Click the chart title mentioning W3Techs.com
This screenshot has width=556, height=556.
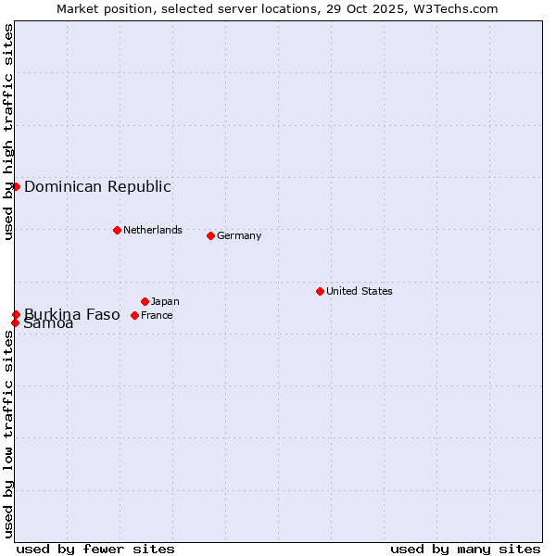(277, 8)
